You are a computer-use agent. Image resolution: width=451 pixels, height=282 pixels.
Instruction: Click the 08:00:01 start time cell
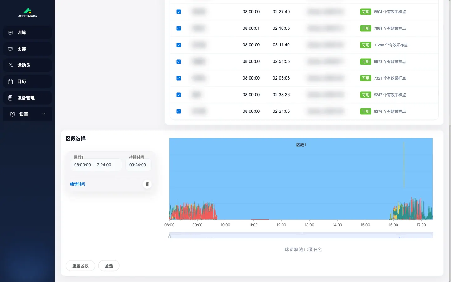click(251, 28)
